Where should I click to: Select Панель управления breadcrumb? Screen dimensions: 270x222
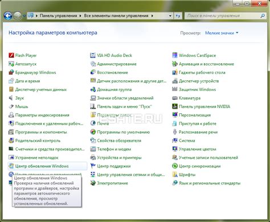[x=58, y=16]
